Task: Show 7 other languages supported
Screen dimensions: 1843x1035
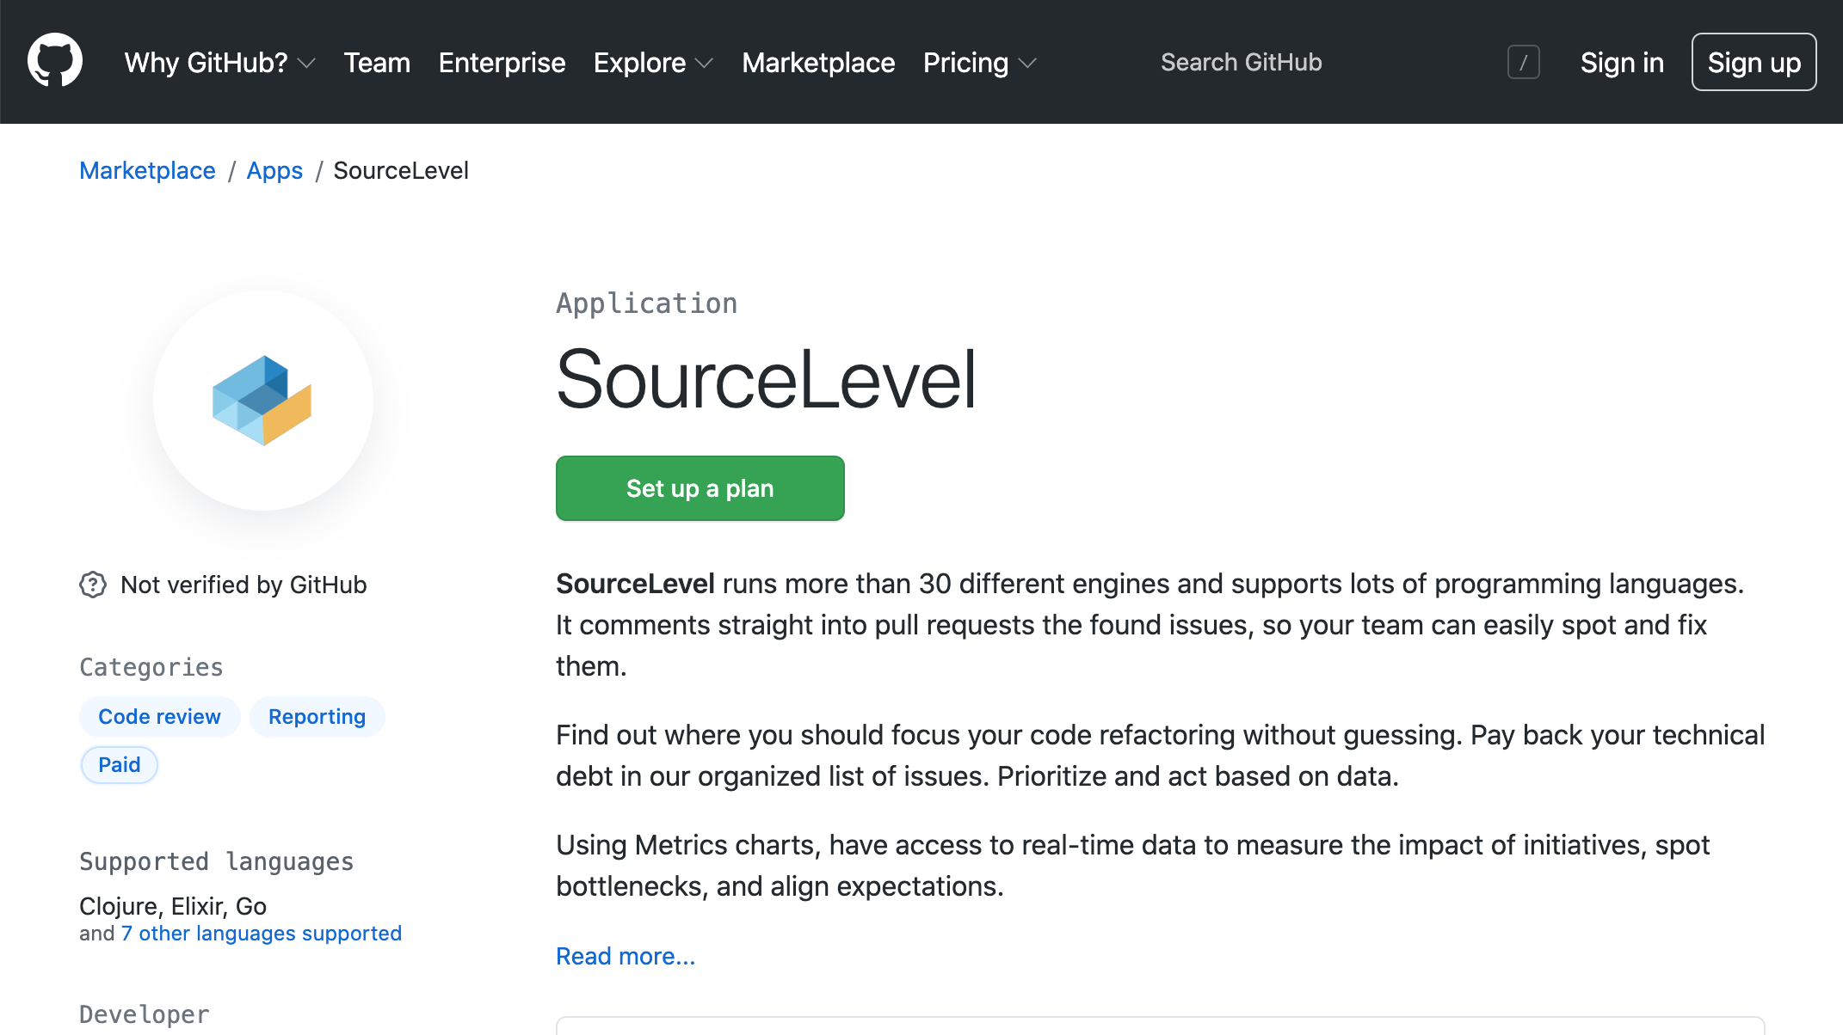Action: point(262,934)
